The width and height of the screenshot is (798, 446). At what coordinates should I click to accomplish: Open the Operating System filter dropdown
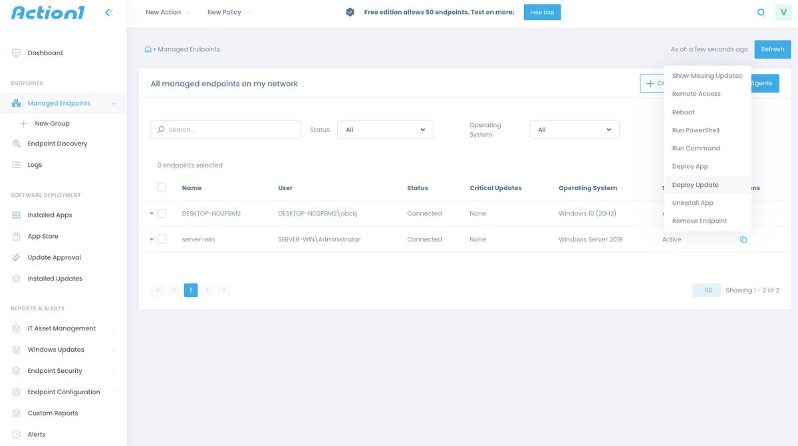click(575, 130)
